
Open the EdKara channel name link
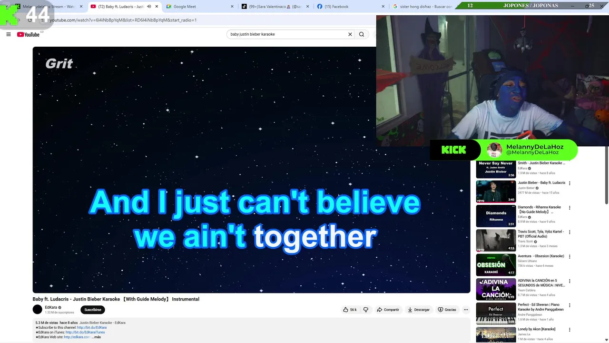51,307
